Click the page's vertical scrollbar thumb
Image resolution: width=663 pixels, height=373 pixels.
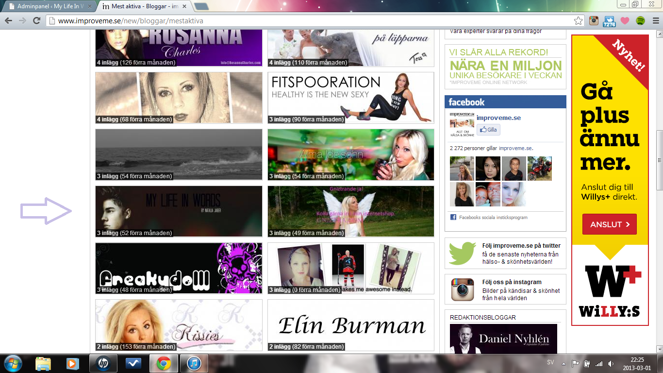tap(659, 160)
